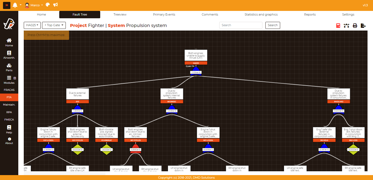Print the fault tree diagram

click(355, 26)
